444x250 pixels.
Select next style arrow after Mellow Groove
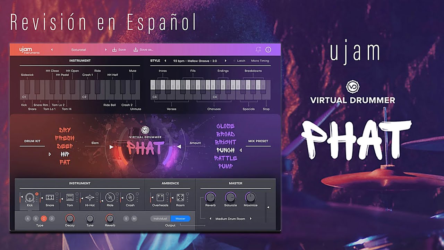click(x=225, y=61)
